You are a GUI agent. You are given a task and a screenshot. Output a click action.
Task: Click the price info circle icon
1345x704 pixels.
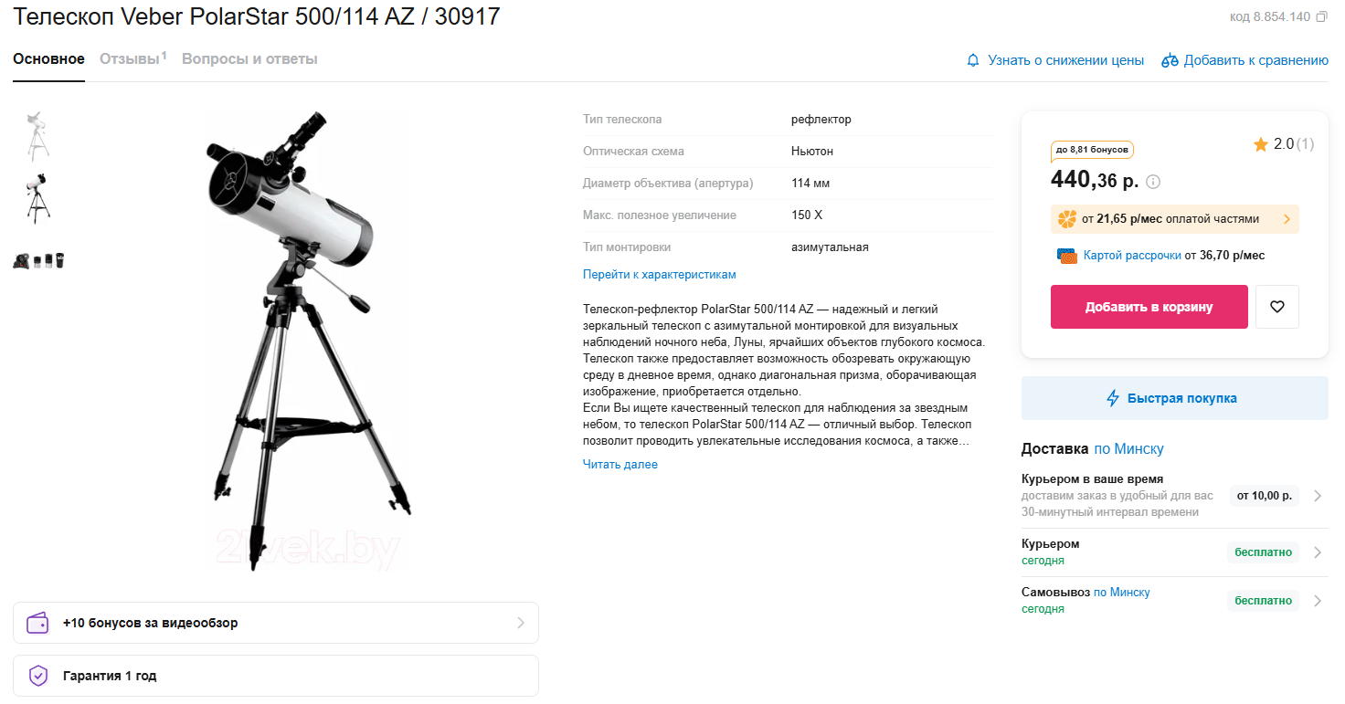1153,182
